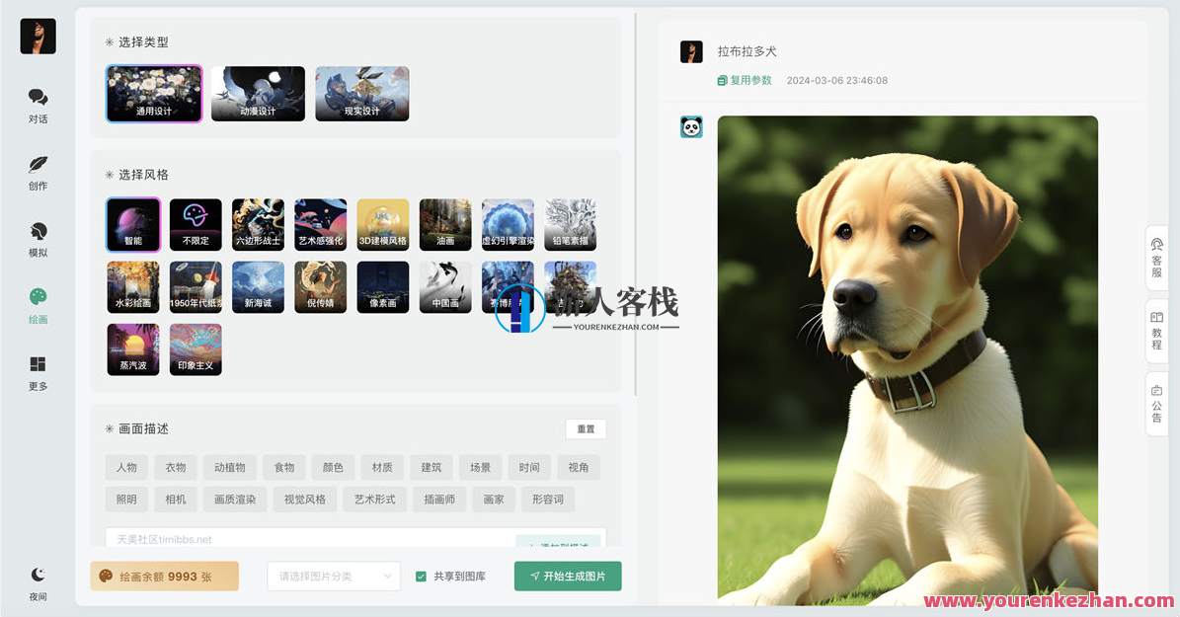The height and width of the screenshot is (617, 1180).
Task: Select the 绘画 painting icon in the sidebar
Action: [38, 304]
